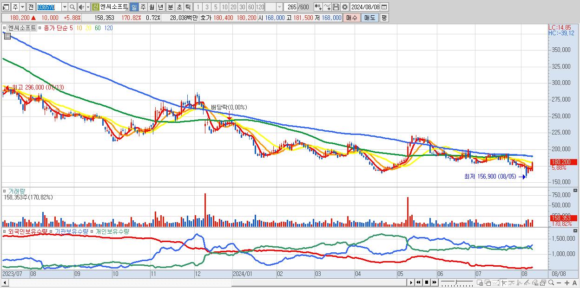The height and width of the screenshot is (288, 580).
Task: Select the 주 (weekly) period toggle
Action: click(143, 7)
